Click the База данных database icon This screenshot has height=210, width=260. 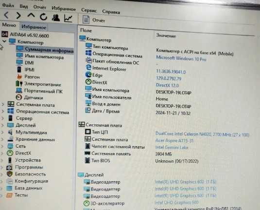(9, 188)
